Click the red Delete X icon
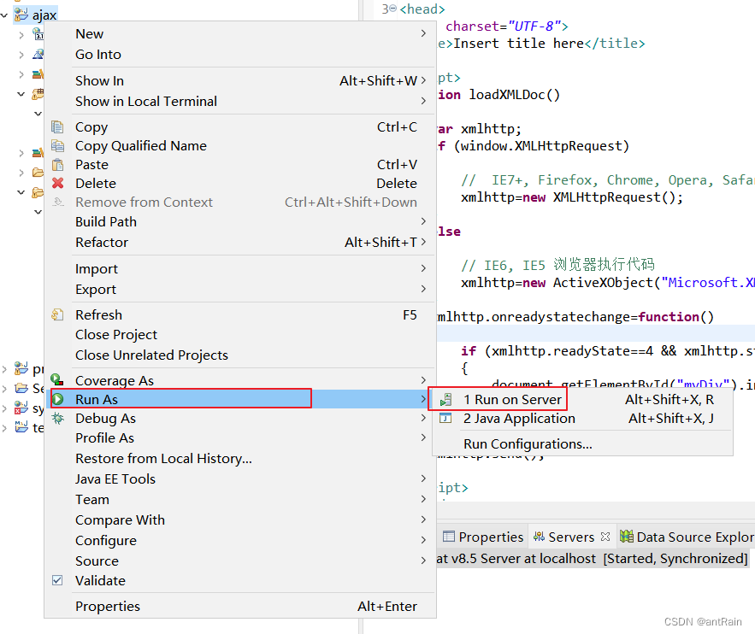The width and height of the screenshot is (755, 634). point(58,183)
